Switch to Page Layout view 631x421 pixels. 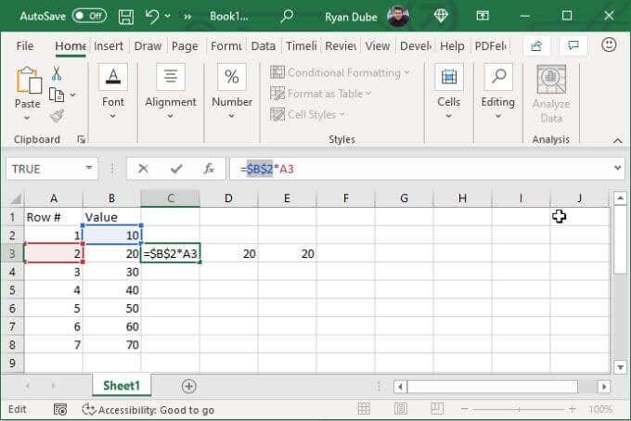[401, 409]
